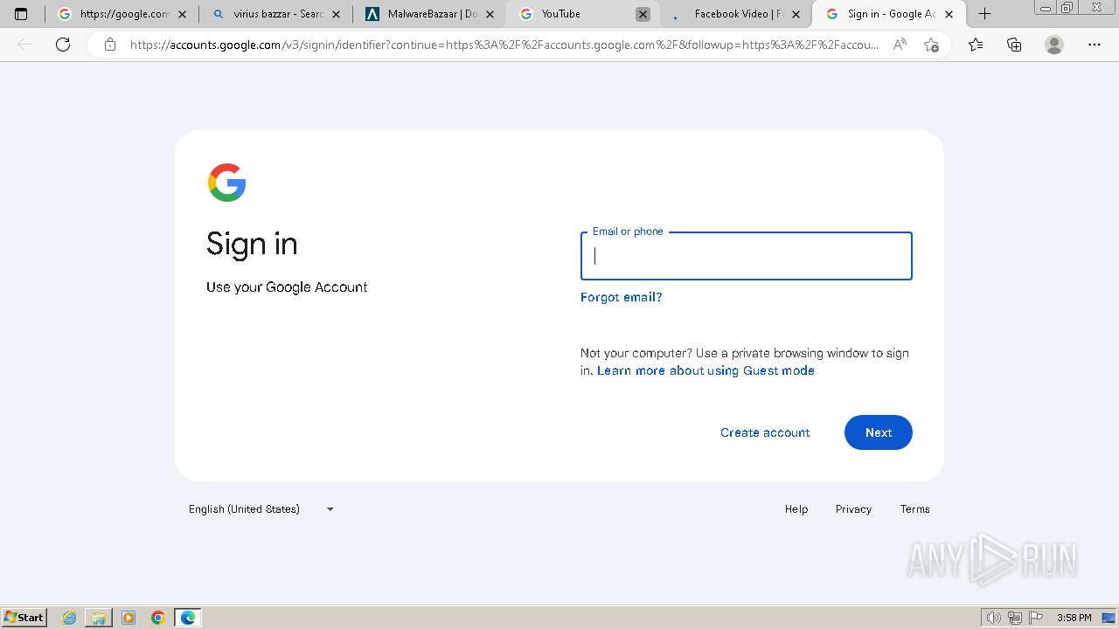Open the media player taskbar icon
The width and height of the screenshot is (1119, 629).
coord(129,618)
